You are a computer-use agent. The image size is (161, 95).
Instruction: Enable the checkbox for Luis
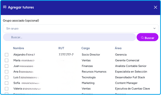click(6, 77)
